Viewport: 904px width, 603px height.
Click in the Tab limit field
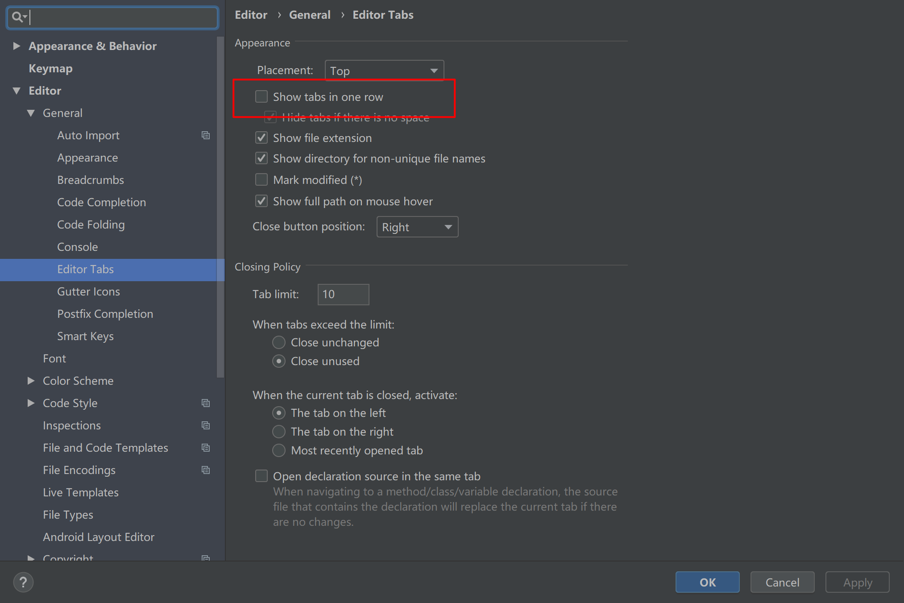tap(343, 295)
